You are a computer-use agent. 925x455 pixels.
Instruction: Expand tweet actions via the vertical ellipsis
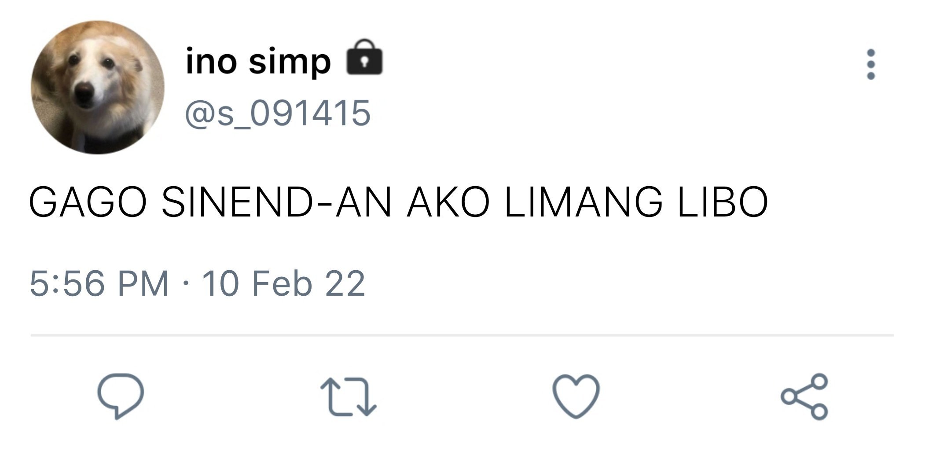pos(870,64)
